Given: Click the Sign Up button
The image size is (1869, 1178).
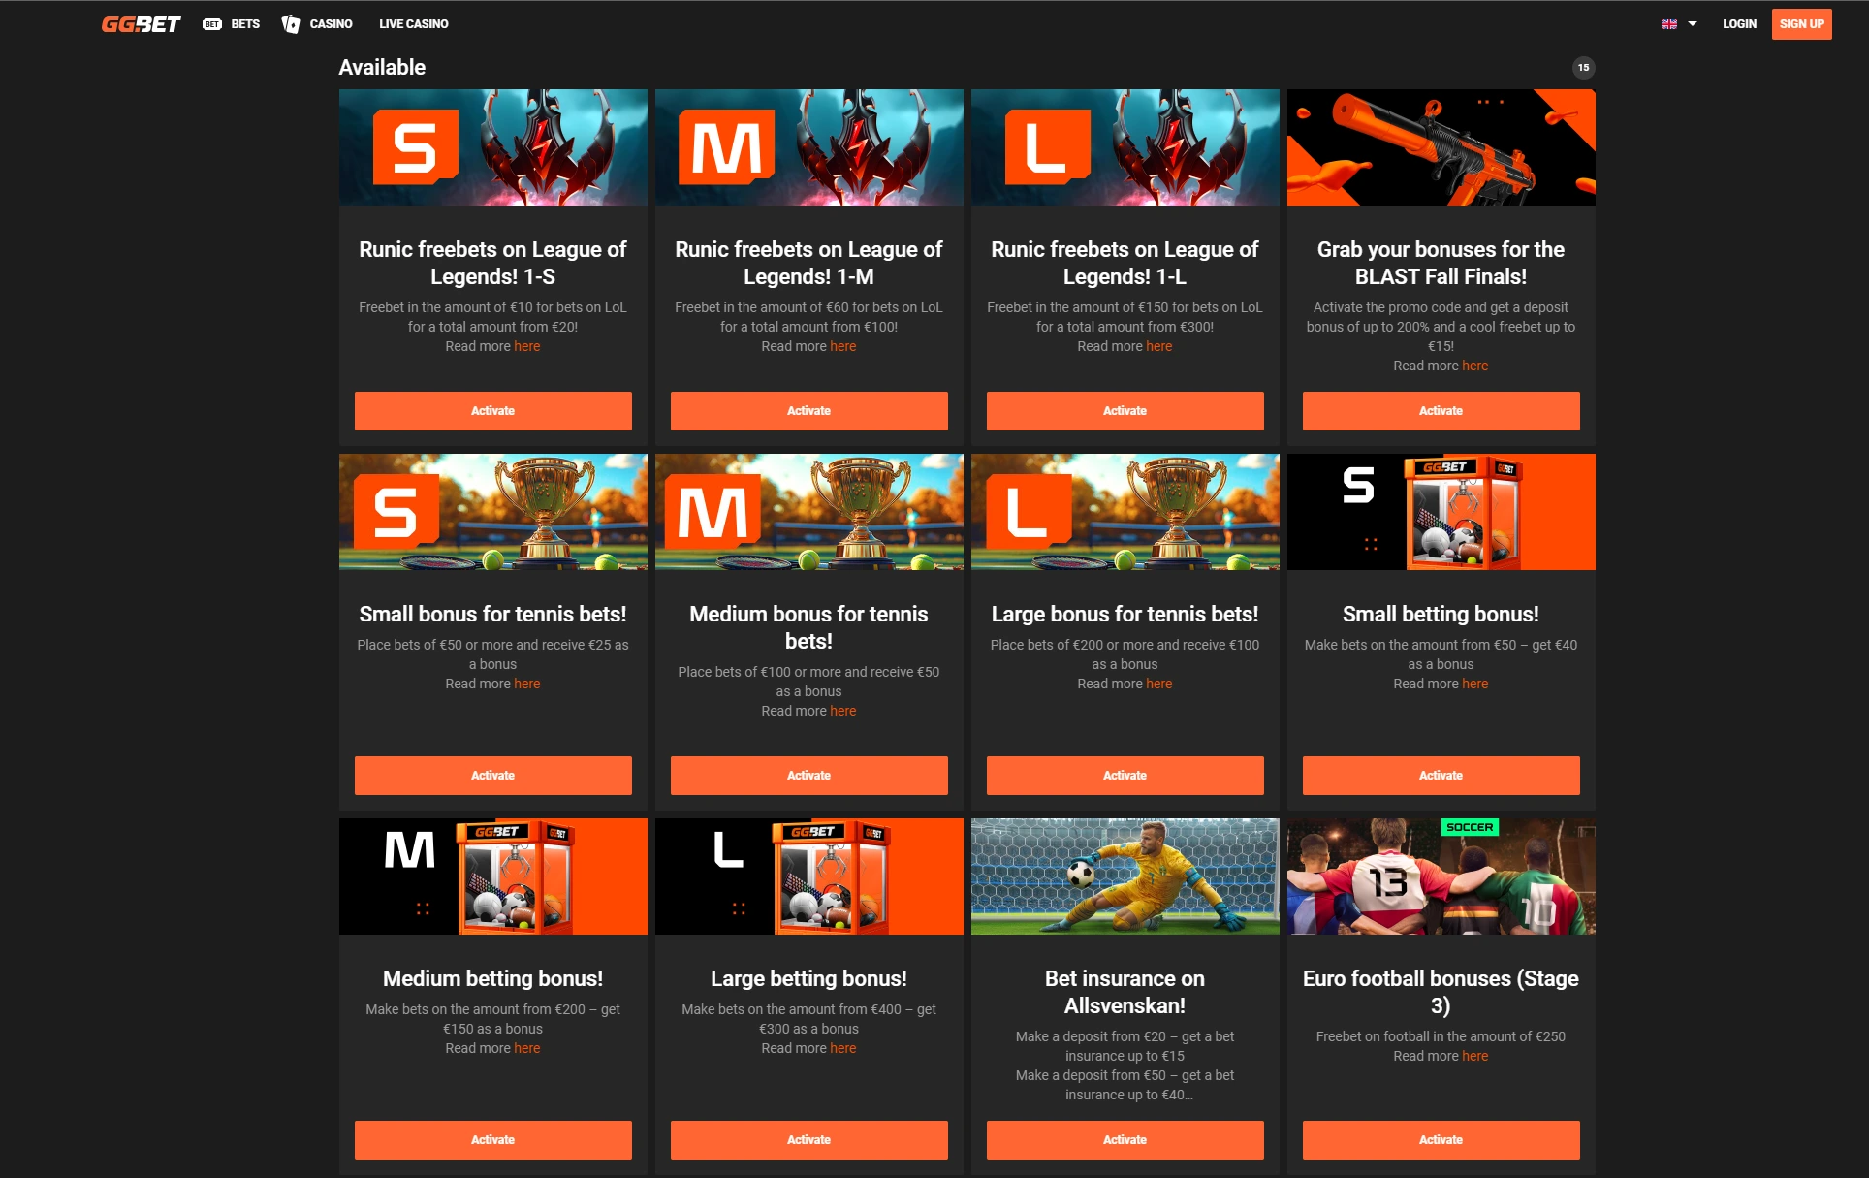Looking at the screenshot, I should (x=1801, y=24).
